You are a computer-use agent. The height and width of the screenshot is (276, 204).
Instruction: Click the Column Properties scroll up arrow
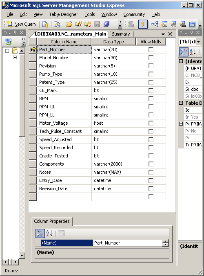pos(166,241)
